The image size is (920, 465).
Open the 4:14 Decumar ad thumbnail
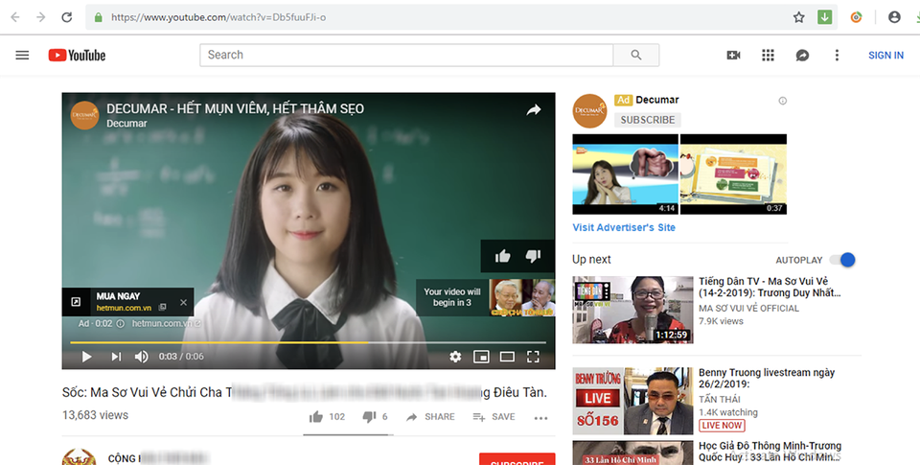pos(625,174)
